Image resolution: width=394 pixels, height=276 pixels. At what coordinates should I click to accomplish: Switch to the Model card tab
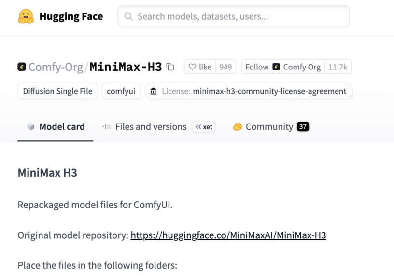tap(56, 126)
